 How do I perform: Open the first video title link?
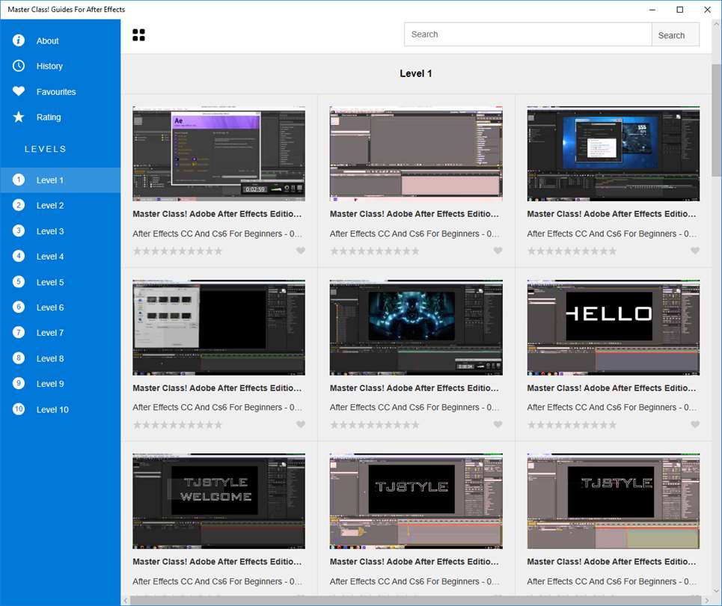(x=217, y=214)
